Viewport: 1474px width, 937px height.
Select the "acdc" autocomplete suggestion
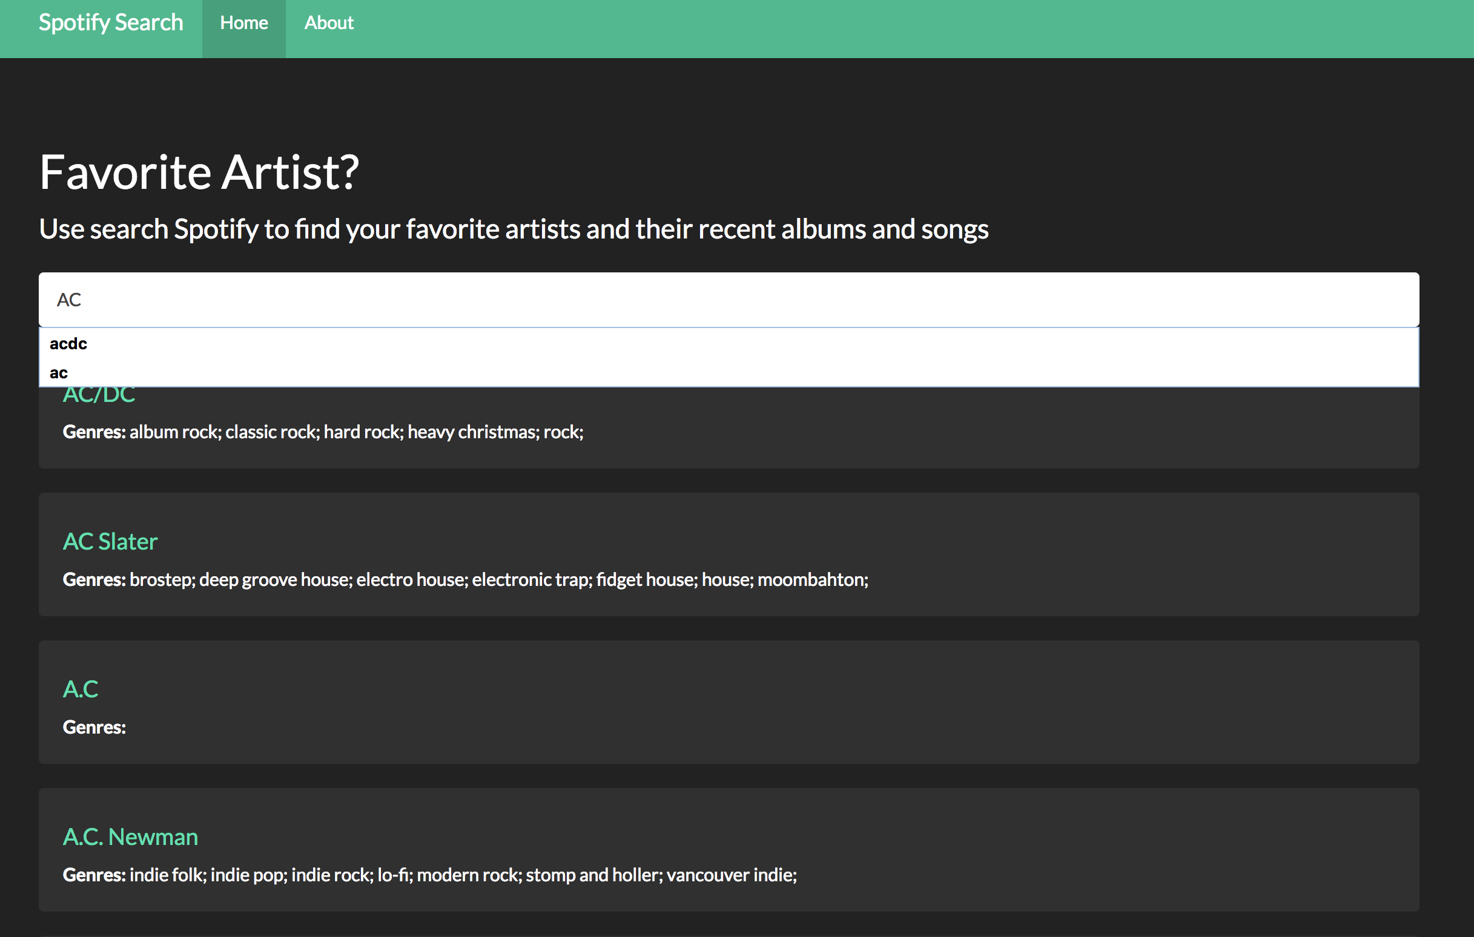68,344
